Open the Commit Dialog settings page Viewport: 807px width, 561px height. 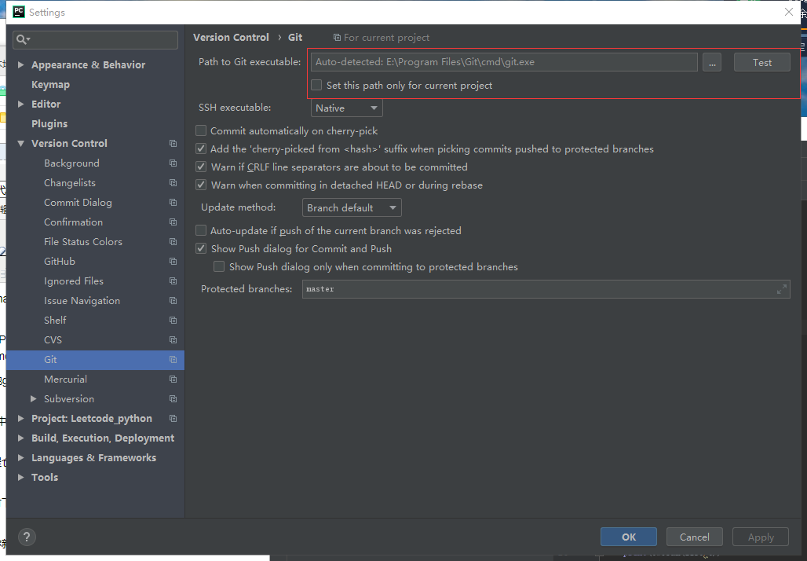pyautogui.click(x=78, y=203)
